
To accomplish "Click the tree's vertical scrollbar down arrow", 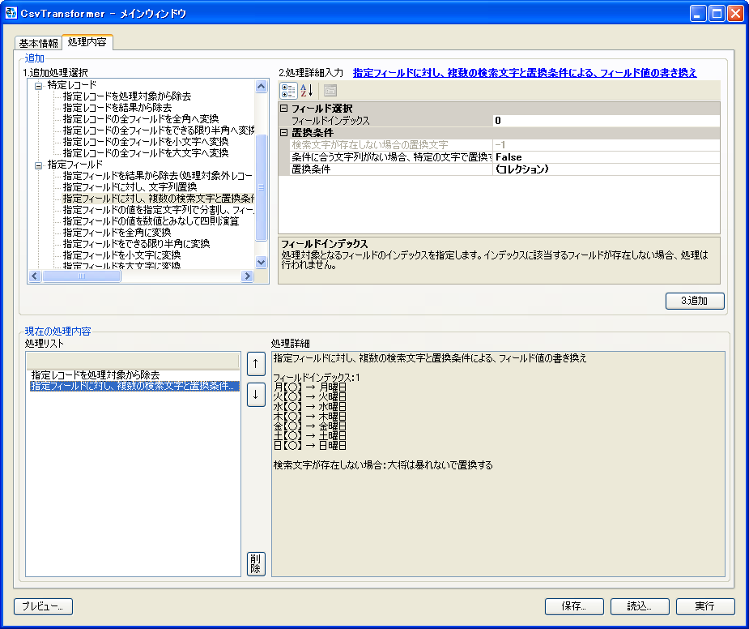I will click(x=261, y=262).
